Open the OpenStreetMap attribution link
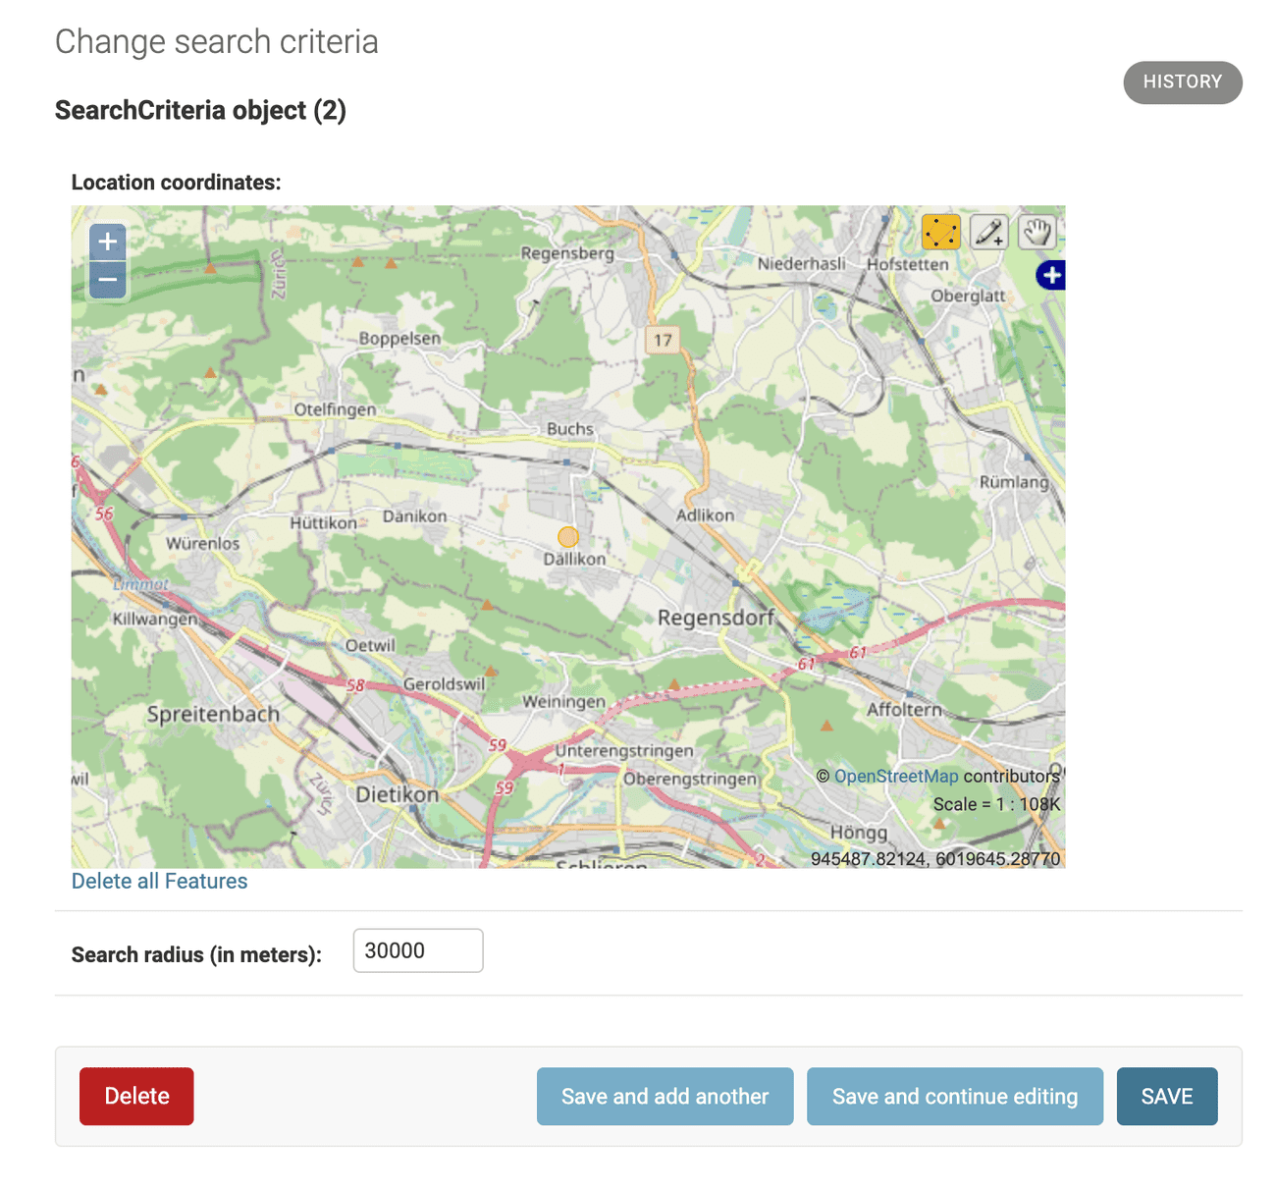The width and height of the screenshot is (1276, 1190). click(x=895, y=776)
